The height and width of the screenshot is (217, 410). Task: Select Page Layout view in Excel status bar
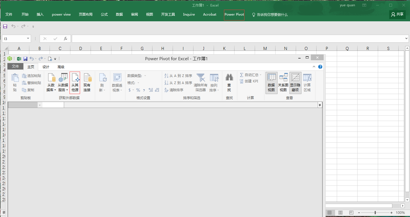pyautogui.click(x=340, y=213)
